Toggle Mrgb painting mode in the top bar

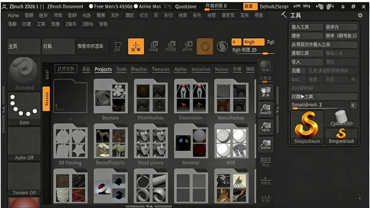pos(253,42)
